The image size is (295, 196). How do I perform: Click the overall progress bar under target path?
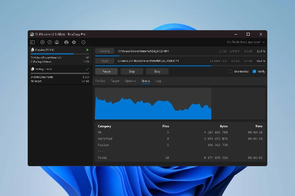pyautogui.click(x=180, y=66)
